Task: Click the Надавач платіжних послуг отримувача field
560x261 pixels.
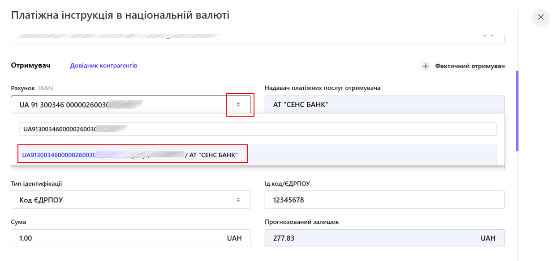Action: click(384, 105)
